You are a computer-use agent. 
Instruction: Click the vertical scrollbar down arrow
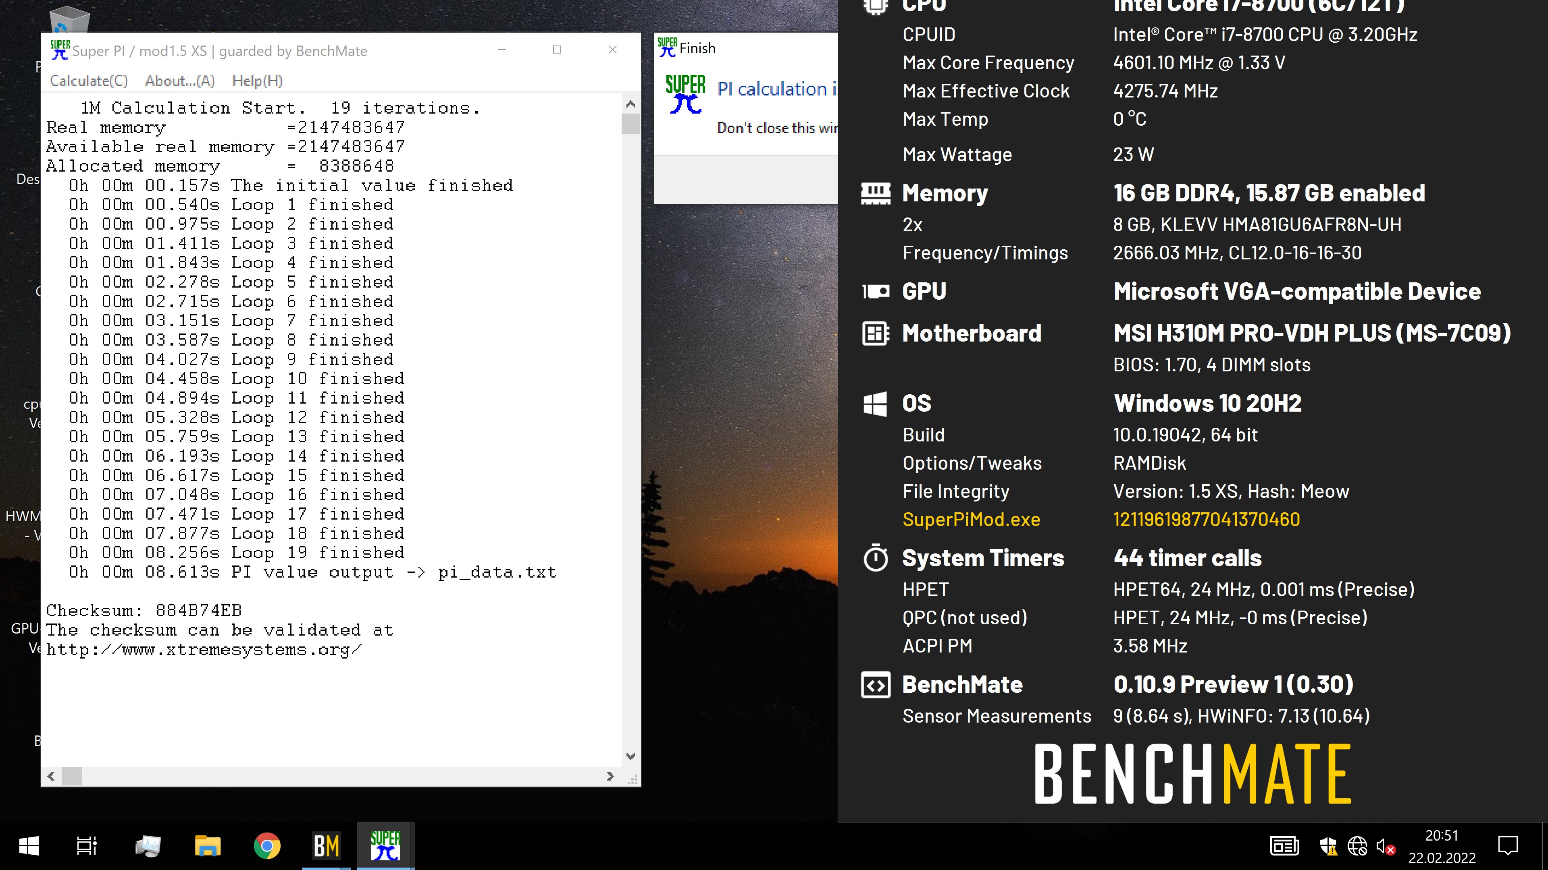630,756
